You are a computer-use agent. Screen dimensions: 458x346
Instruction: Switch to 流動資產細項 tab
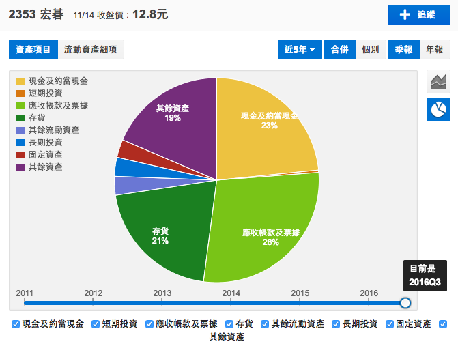(x=90, y=49)
